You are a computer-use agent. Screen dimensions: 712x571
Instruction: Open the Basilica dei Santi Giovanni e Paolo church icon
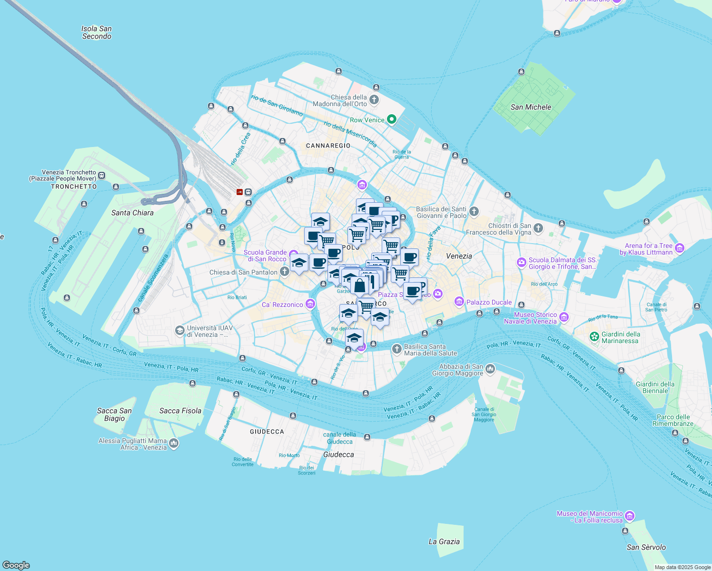tap(474, 211)
